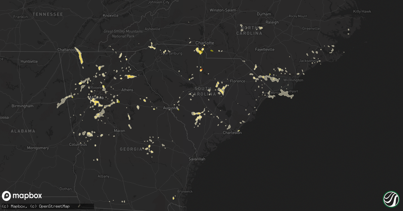Click the Roswell city label
This screenshot has height=211, width=403.
[96, 87]
